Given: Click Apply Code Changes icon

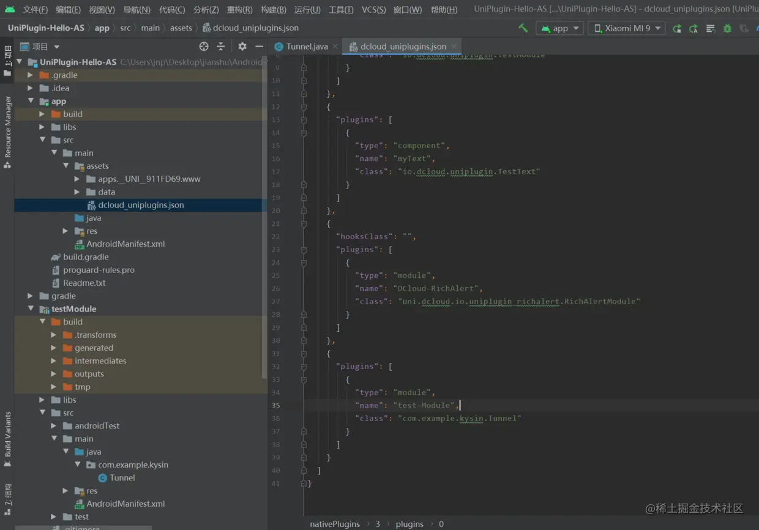Looking at the screenshot, I should tap(694, 28).
